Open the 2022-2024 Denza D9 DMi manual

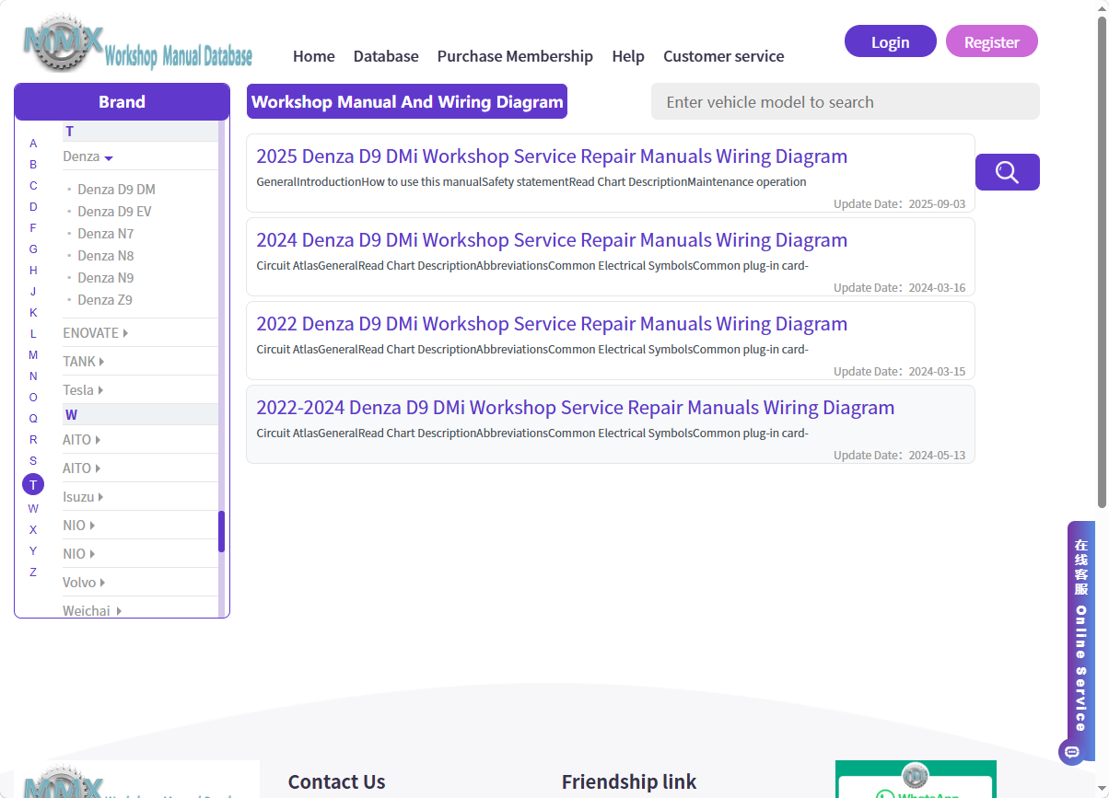576,408
